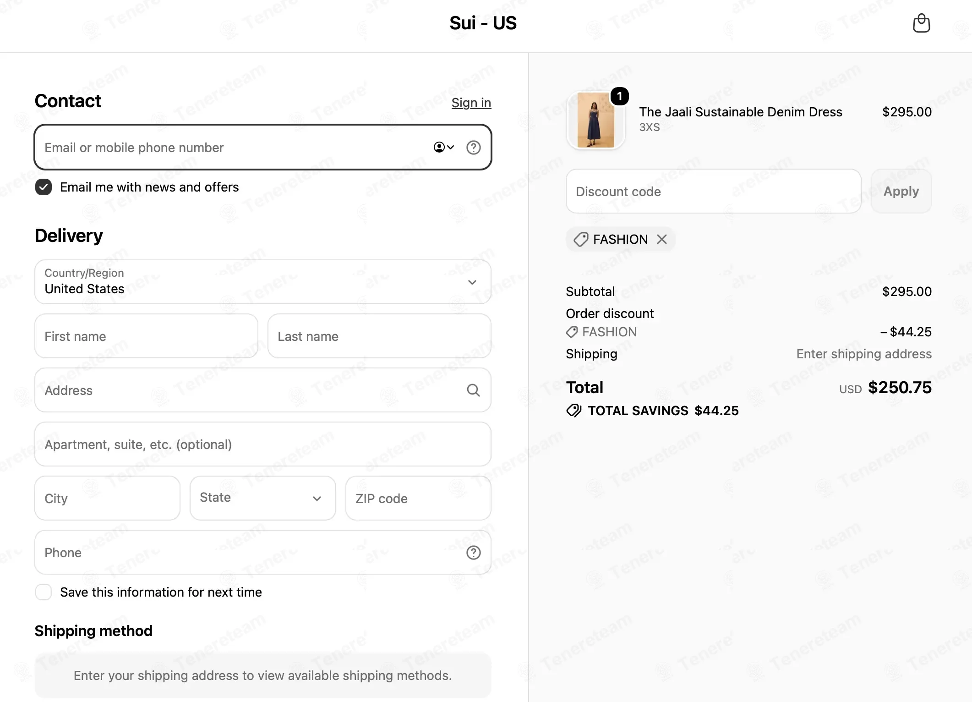
Task: Remove the FASHION discount code tag
Action: pos(662,239)
